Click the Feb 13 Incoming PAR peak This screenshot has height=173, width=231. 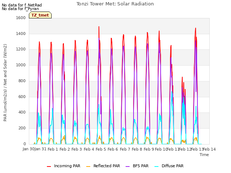click(x=196, y=29)
